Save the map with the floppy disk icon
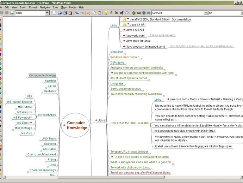 tap(65, 13)
